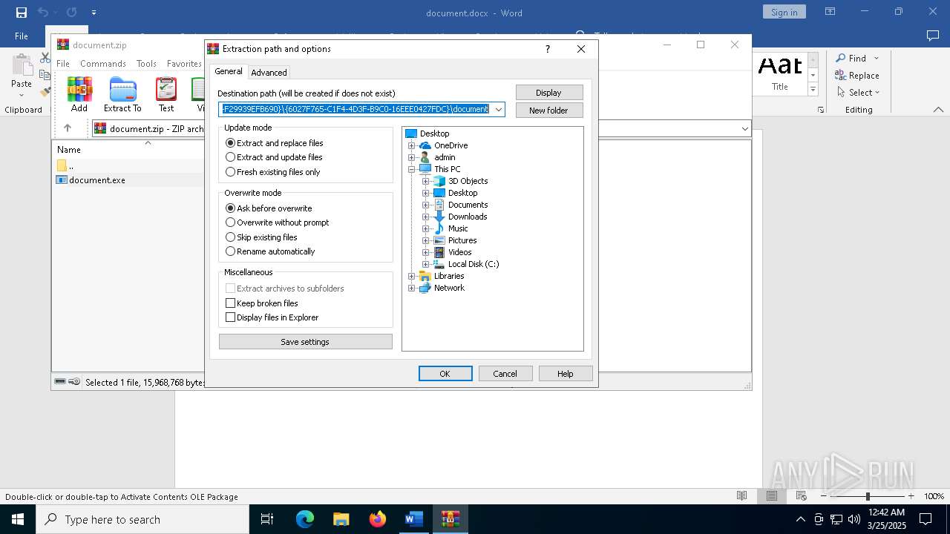
Task: Open the notifications center icon
Action: [x=927, y=519]
